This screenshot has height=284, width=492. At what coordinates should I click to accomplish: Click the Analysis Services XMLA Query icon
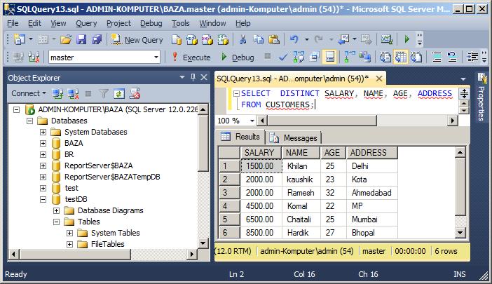point(223,39)
